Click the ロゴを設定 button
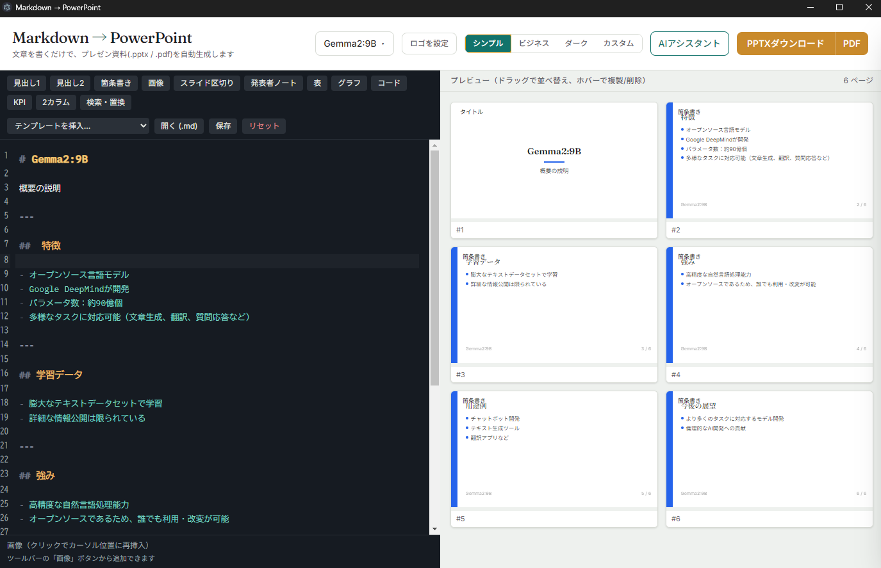 [x=429, y=44]
